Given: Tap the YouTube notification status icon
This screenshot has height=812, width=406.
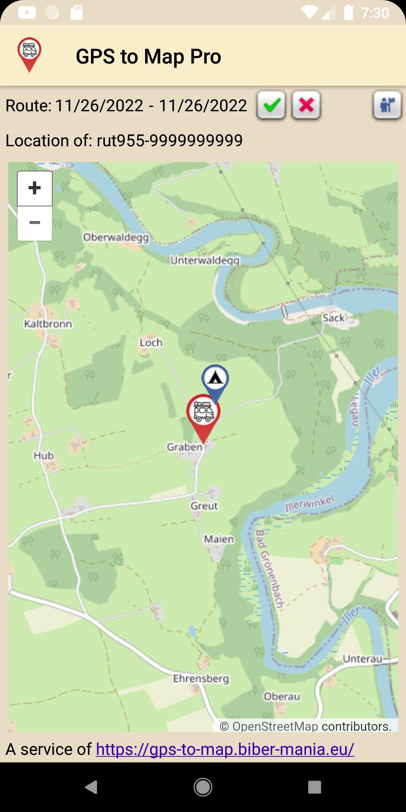Looking at the screenshot, I should point(27,13).
